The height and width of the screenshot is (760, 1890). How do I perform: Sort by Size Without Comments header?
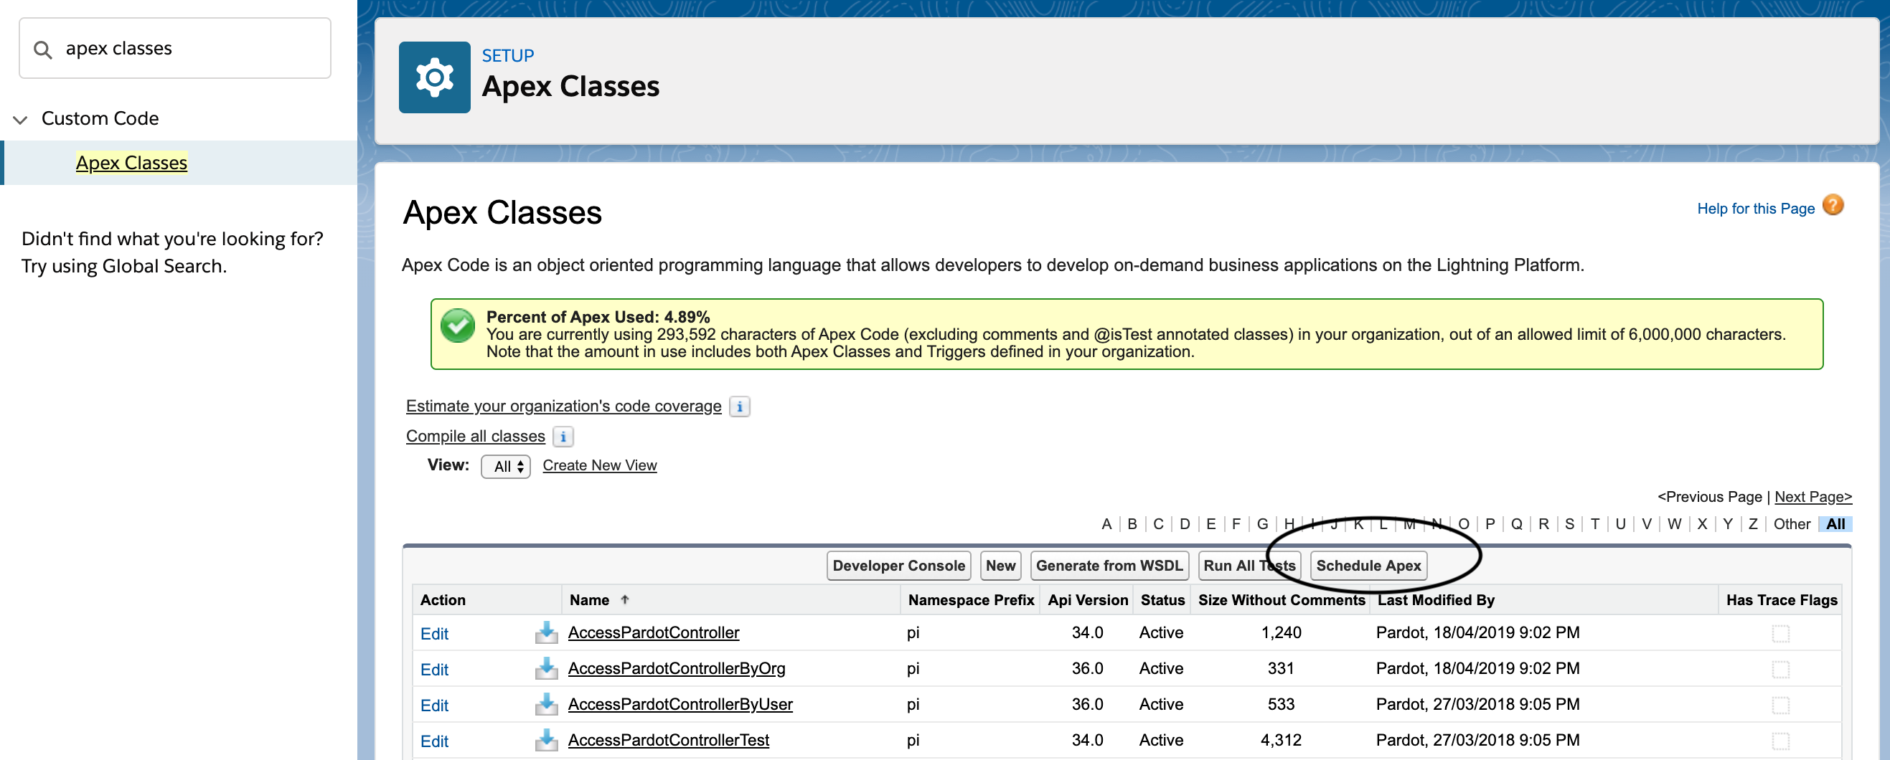tap(1281, 600)
